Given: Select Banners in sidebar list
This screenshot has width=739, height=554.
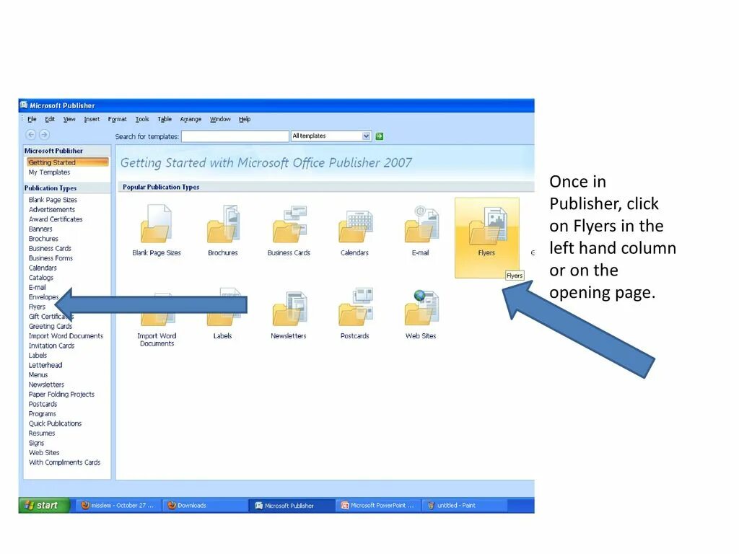Looking at the screenshot, I should 40,229.
